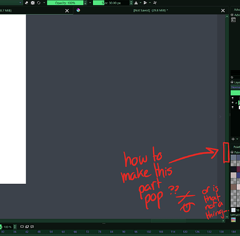Image resolution: width=240 pixels, height=236 pixels.
Task: Open the dropdown arrow after the reload icon
Action: point(44,3)
